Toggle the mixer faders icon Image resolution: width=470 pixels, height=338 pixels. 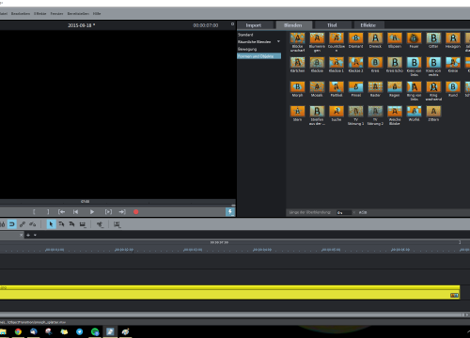2,224
